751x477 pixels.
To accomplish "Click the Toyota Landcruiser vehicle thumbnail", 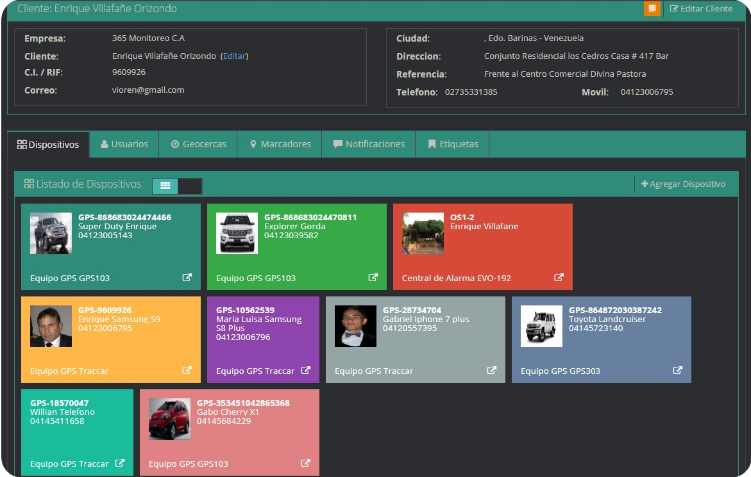I will (541, 327).
